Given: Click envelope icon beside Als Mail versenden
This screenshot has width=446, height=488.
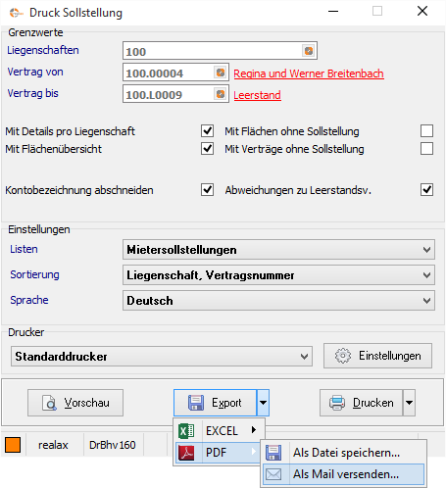Looking at the screenshot, I should [273, 474].
